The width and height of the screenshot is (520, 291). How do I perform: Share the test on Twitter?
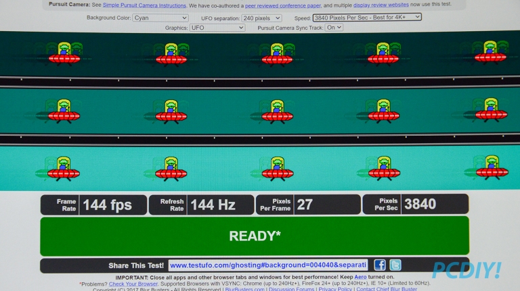point(395,265)
